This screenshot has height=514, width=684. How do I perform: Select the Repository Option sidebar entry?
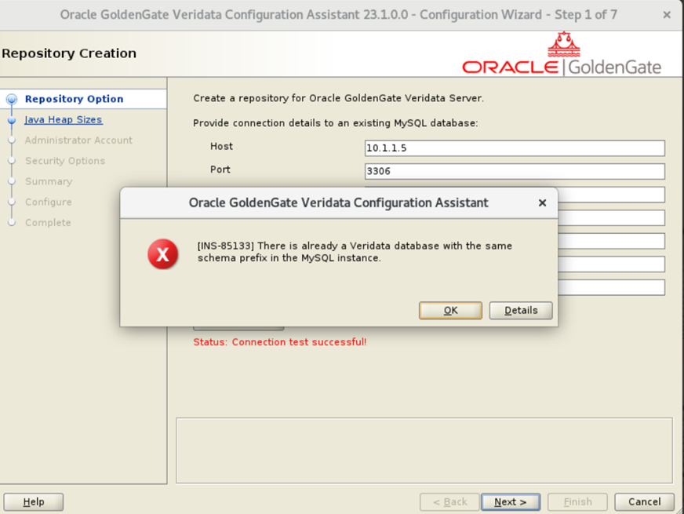[74, 99]
